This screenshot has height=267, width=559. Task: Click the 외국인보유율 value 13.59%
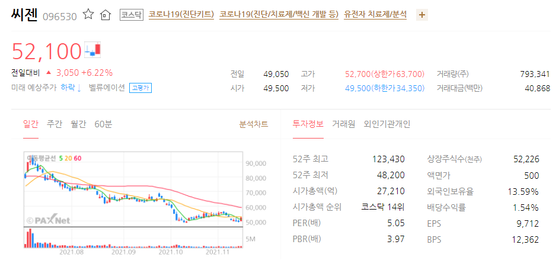(x=523, y=192)
